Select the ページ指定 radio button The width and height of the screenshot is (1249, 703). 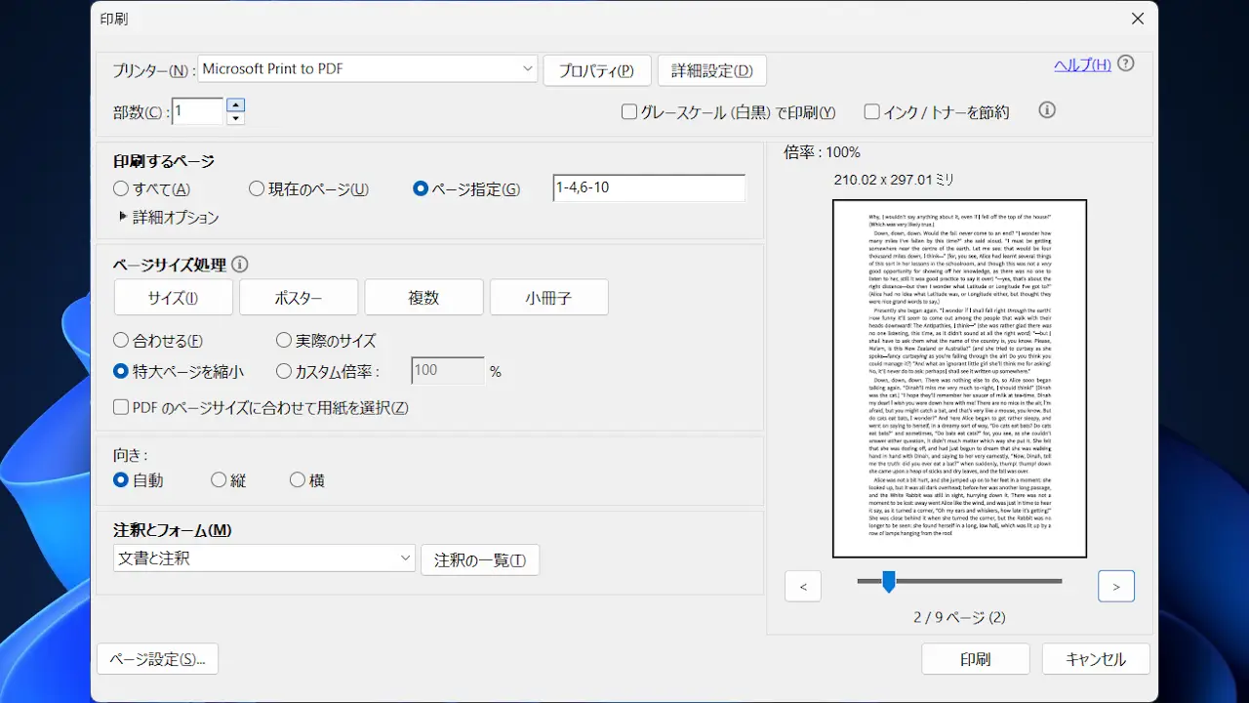(421, 188)
